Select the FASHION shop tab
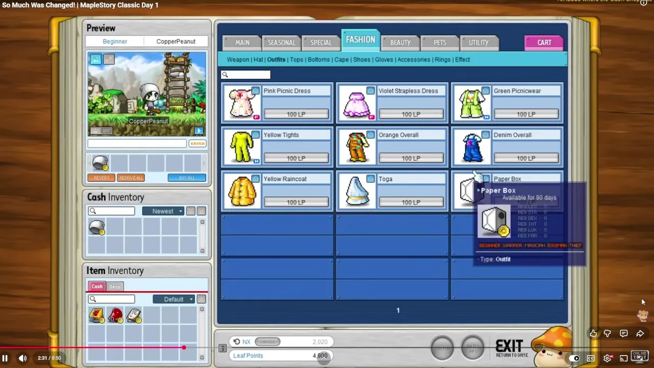Image resolution: width=654 pixels, height=368 pixels. [360, 40]
